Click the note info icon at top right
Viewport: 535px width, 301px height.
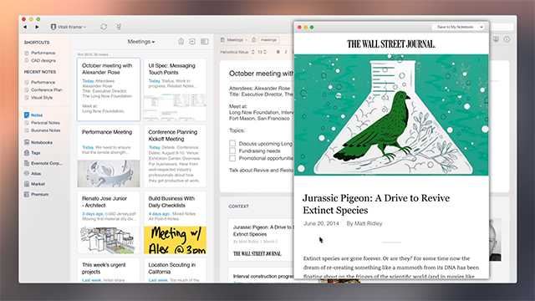pos(507,39)
